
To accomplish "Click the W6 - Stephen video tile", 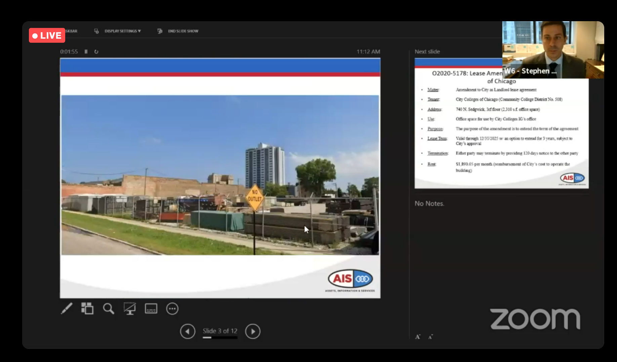I will [553, 50].
